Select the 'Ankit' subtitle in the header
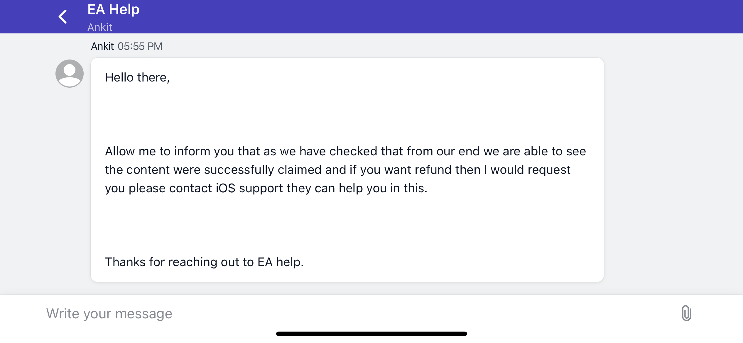Viewport: 743px width, 343px height. (x=100, y=27)
